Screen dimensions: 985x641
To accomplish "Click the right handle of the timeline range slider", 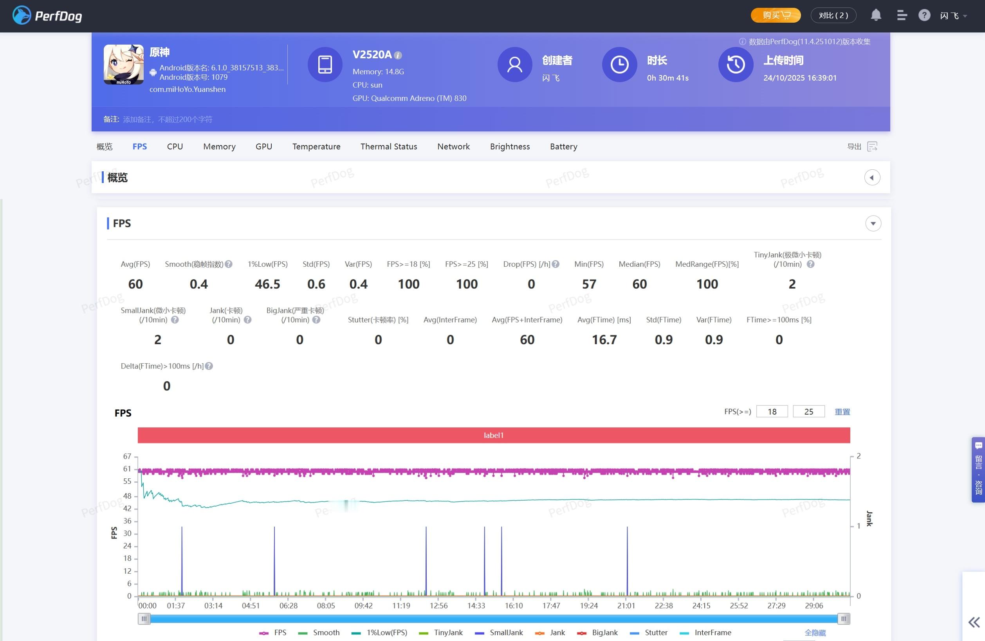I will pyautogui.click(x=843, y=619).
